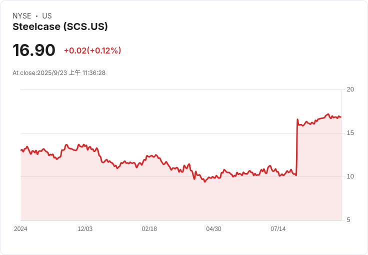Image resolution: width=368 pixels, height=255 pixels.
Task: Click the 10 value on y-axis
Action: tap(350, 176)
